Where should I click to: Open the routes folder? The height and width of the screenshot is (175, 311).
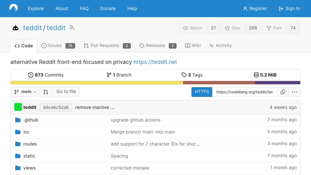point(30,144)
